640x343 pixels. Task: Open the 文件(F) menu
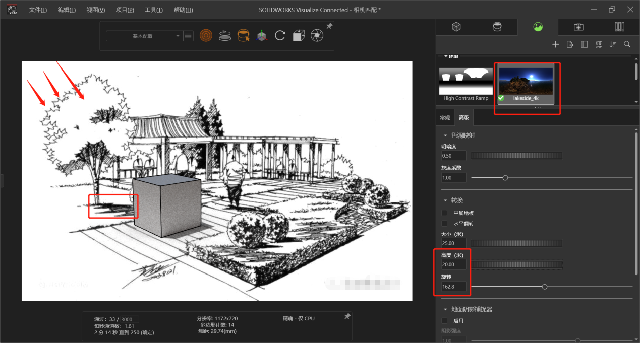(x=38, y=10)
